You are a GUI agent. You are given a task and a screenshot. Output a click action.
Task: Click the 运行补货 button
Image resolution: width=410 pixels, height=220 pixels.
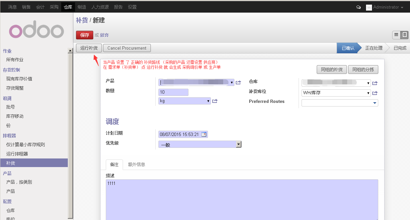(89, 48)
